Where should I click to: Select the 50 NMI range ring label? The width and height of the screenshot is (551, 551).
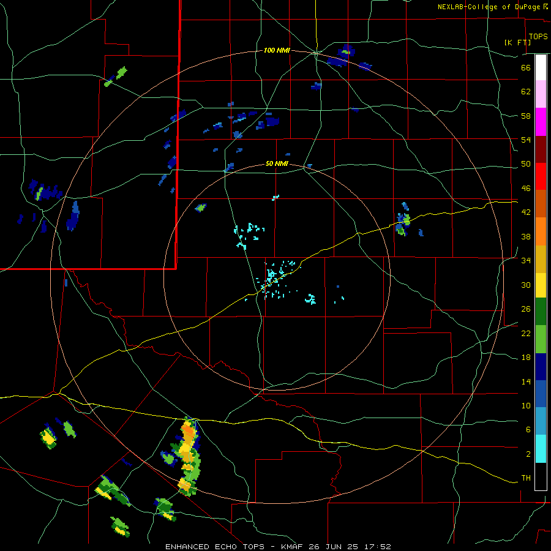click(277, 163)
